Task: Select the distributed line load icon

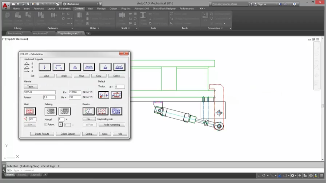Action: click(x=59, y=67)
